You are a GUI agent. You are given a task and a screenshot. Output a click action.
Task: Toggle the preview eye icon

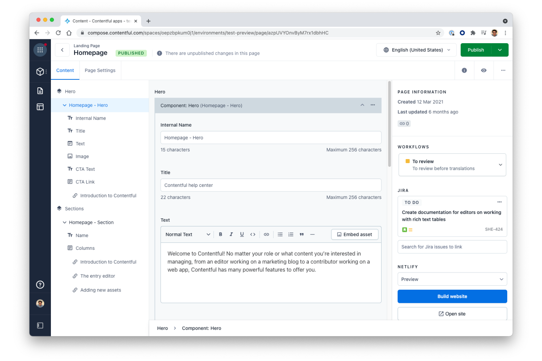pos(484,70)
